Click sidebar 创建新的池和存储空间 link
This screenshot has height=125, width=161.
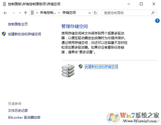24,34
